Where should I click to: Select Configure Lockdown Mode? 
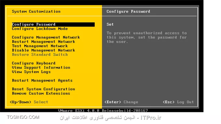[x=40, y=29]
